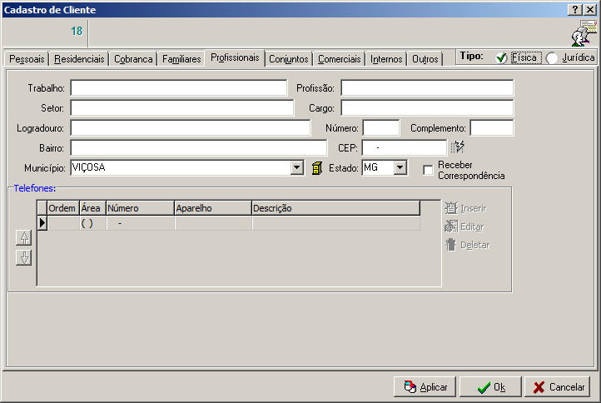
Task: Move phone entry up with arrow icon
Action: pyautogui.click(x=23, y=237)
